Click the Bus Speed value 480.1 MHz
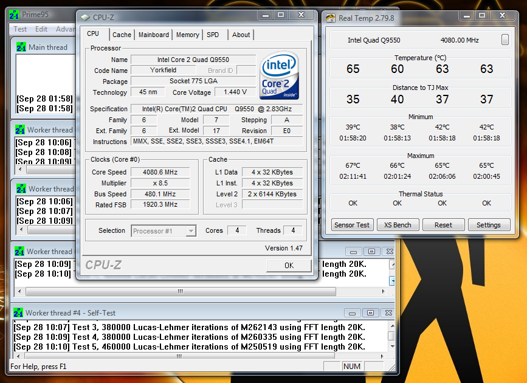The image size is (527, 383). coord(160,194)
